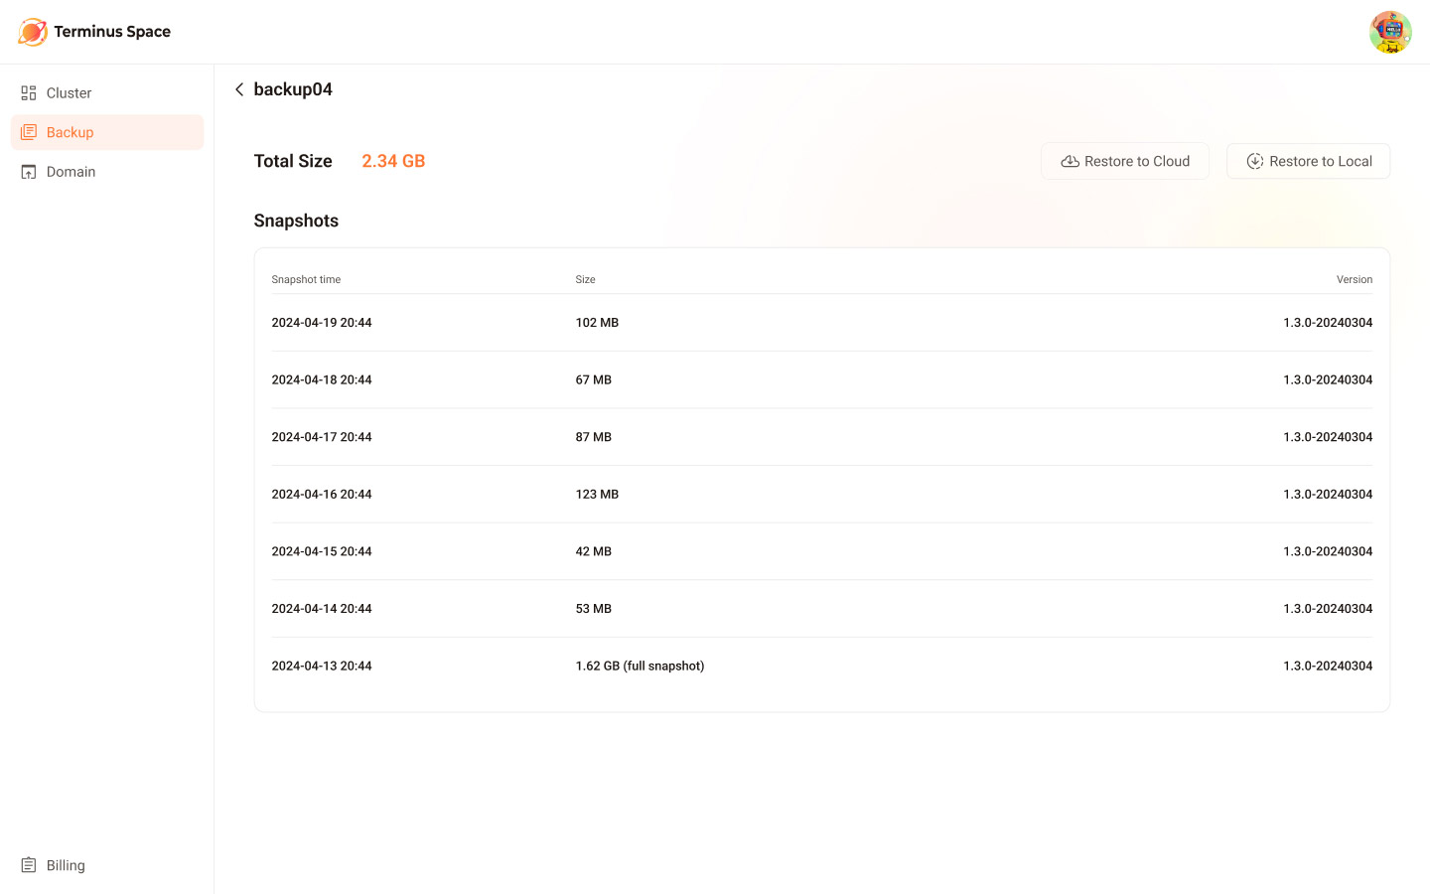The height and width of the screenshot is (894, 1430).
Task: Click the Domain icon in sidebar
Action: 29,172
